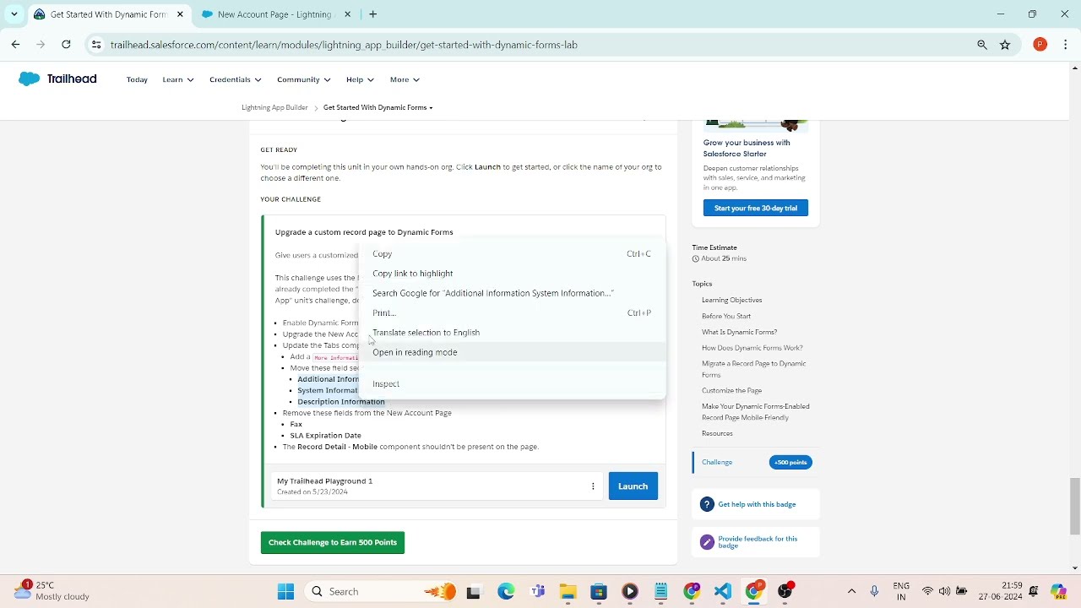The width and height of the screenshot is (1081, 608).
Task: Go back to the previous page
Action: coord(15,45)
